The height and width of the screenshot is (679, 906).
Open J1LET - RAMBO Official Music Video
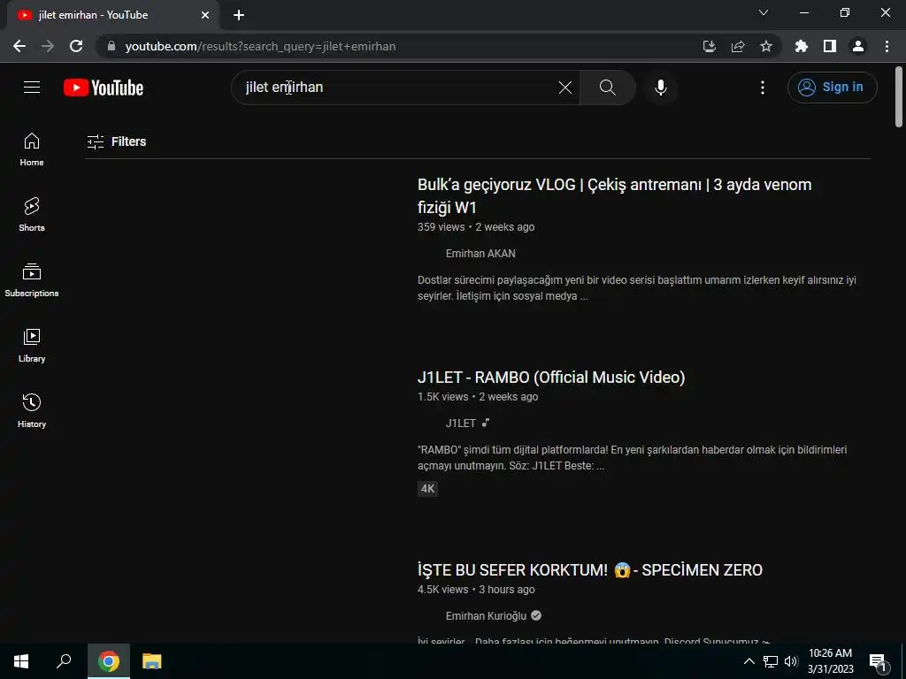551,377
